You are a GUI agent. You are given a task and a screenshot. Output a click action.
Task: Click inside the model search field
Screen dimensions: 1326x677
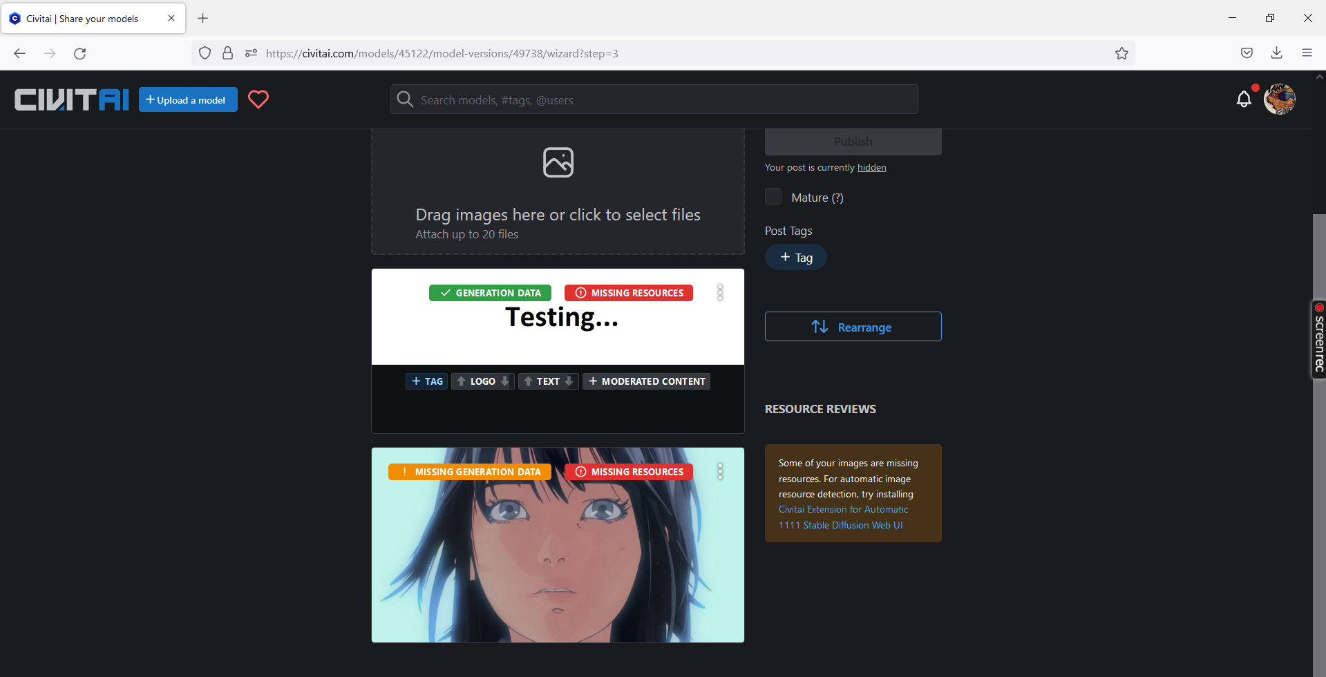coord(653,99)
